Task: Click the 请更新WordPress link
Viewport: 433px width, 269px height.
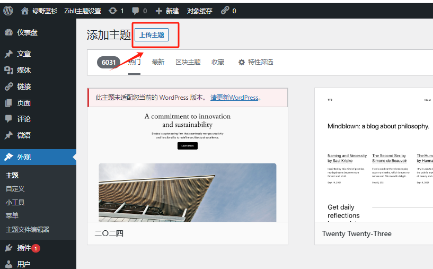Action: tap(234, 98)
